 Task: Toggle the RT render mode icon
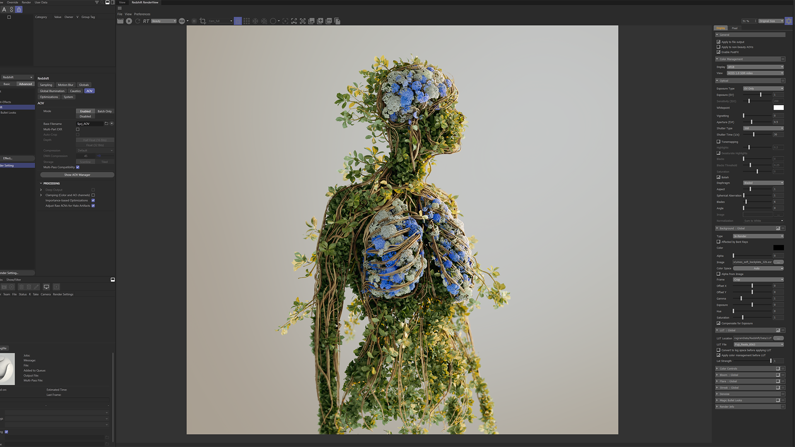pyautogui.click(x=146, y=21)
